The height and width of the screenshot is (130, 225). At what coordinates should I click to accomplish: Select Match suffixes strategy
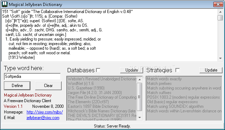[x=184, y=93]
